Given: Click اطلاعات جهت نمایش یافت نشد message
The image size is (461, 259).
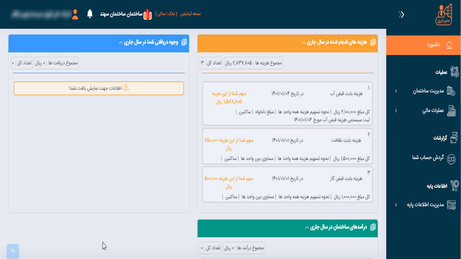Looking at the screenshot, I should click(x=95, y=88).
